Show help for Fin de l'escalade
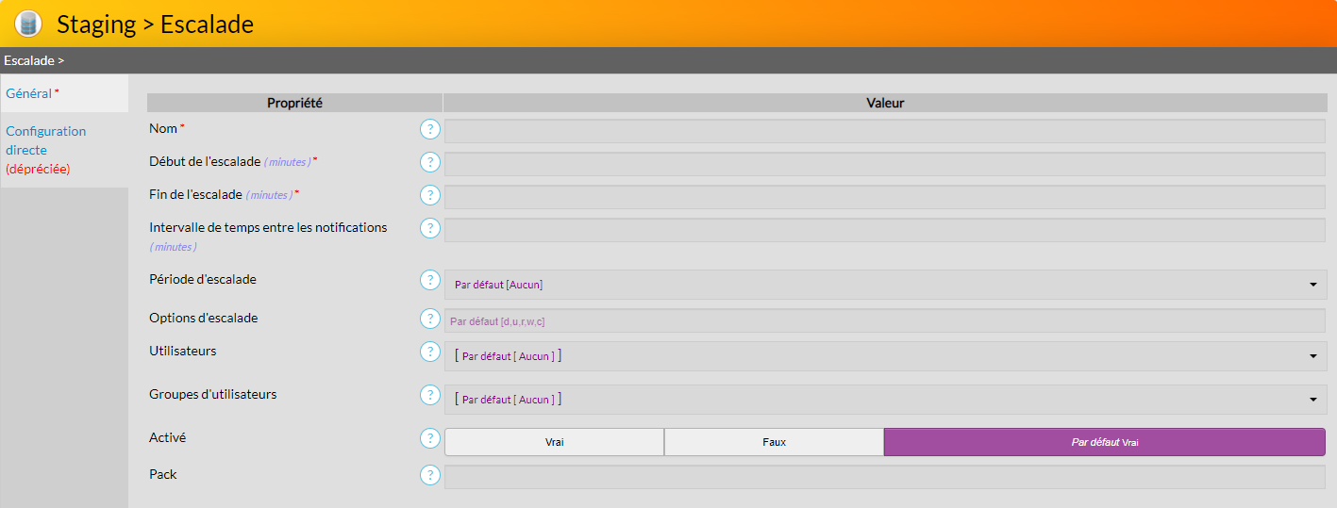Screen dimensions: 1337x508 click(430, 195)
